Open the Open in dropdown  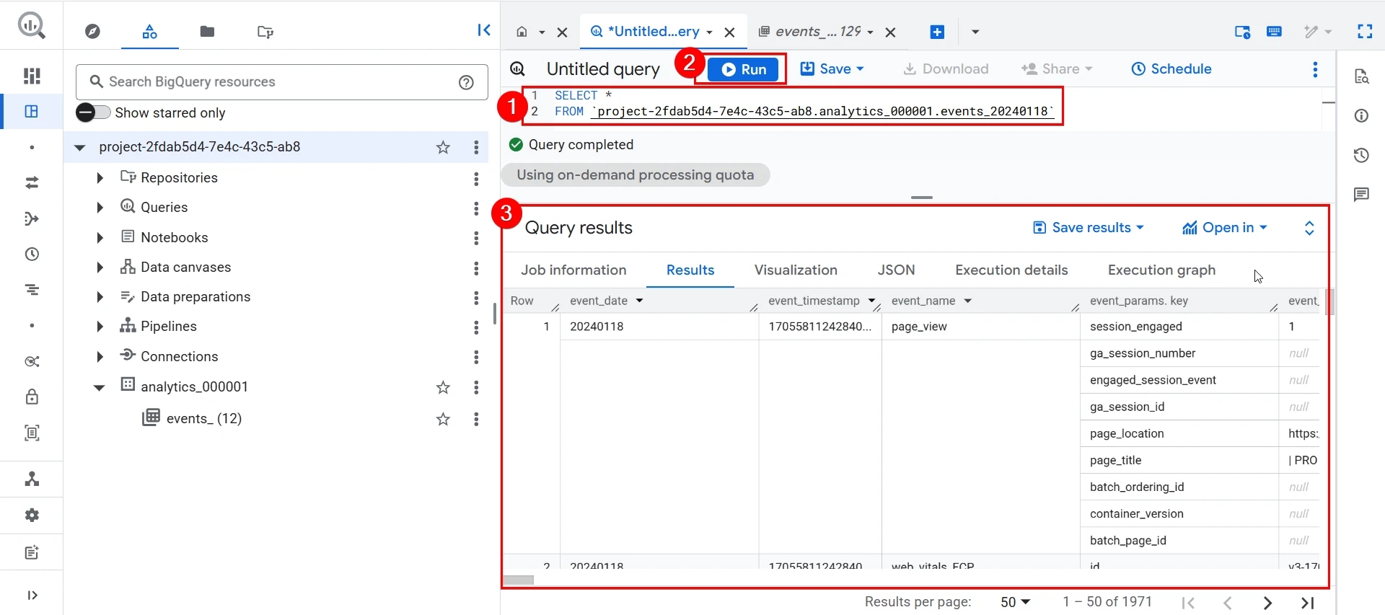(1225, 228)
